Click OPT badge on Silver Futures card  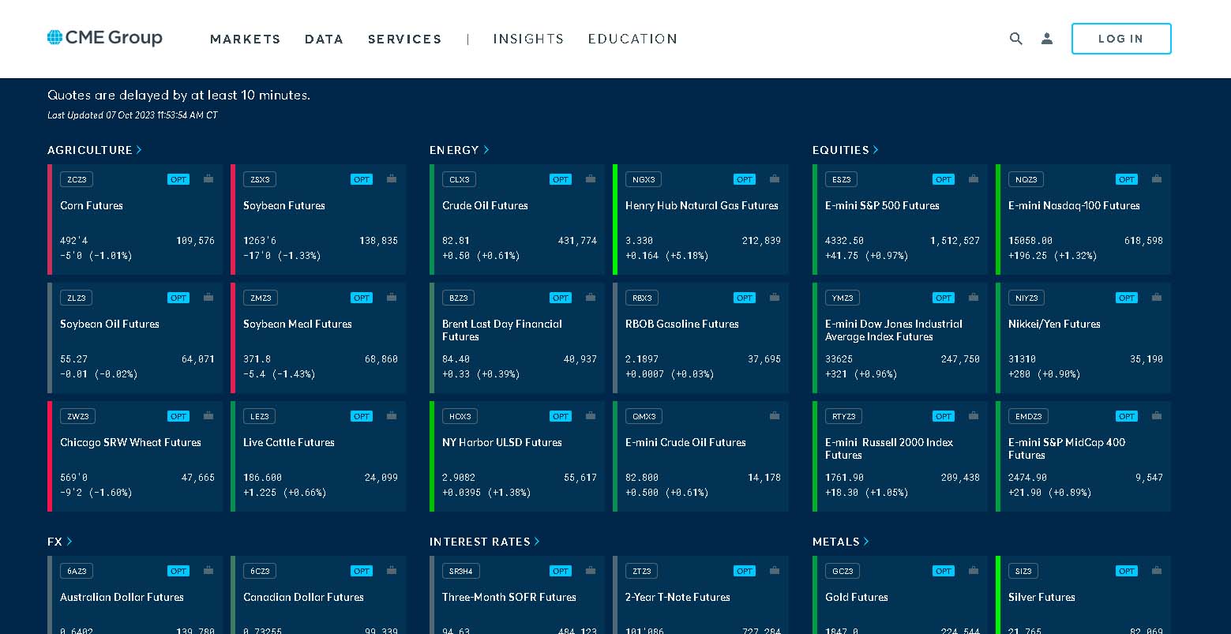(x=1127, y=571)
